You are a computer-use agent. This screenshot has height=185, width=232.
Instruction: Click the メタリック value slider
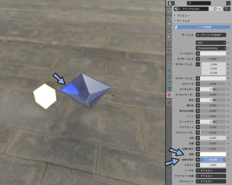click(213, 84)
